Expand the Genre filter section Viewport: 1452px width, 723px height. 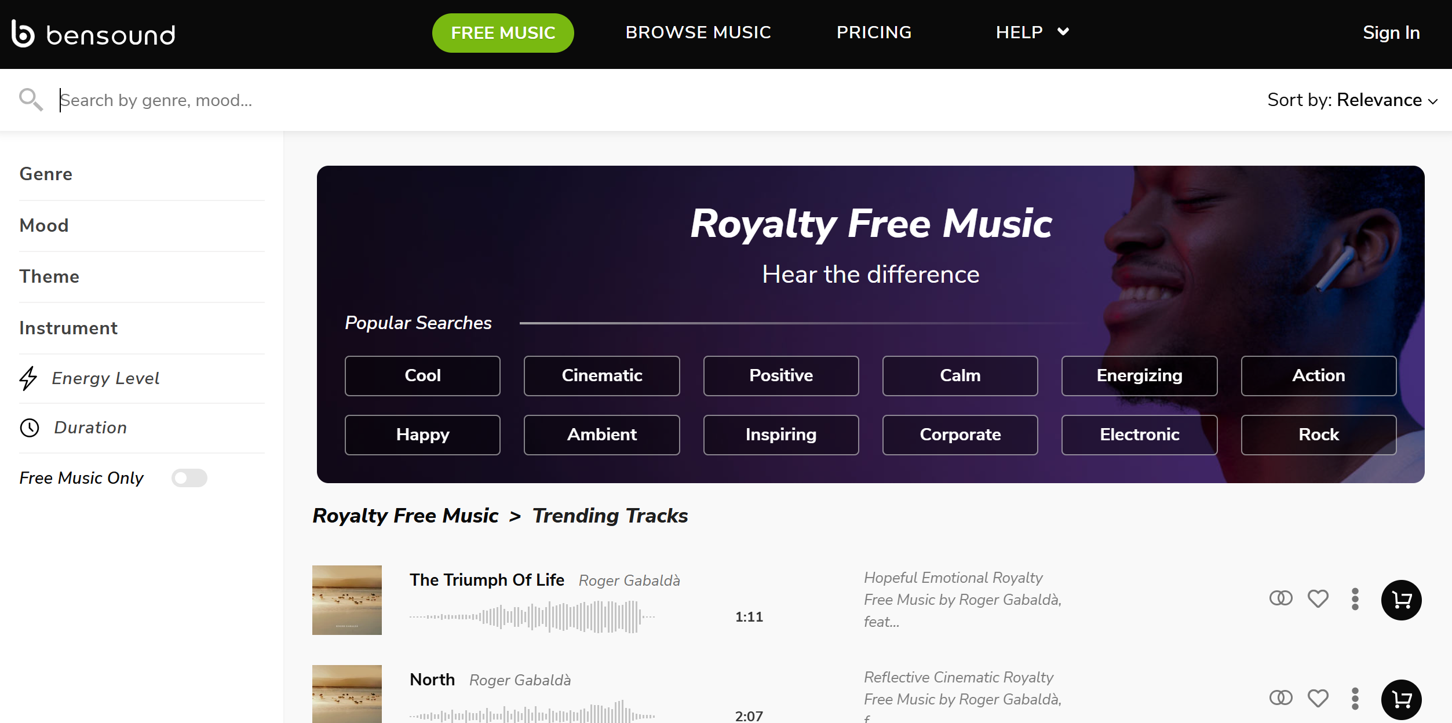pos(142,174)
